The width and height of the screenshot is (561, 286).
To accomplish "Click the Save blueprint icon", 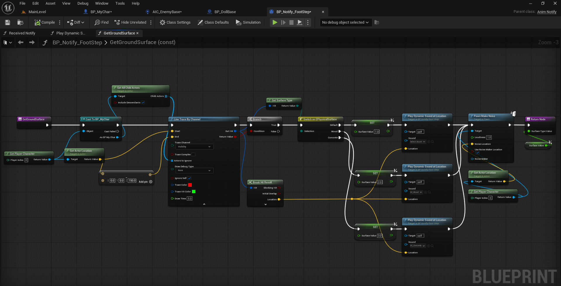I will [8, 22].
